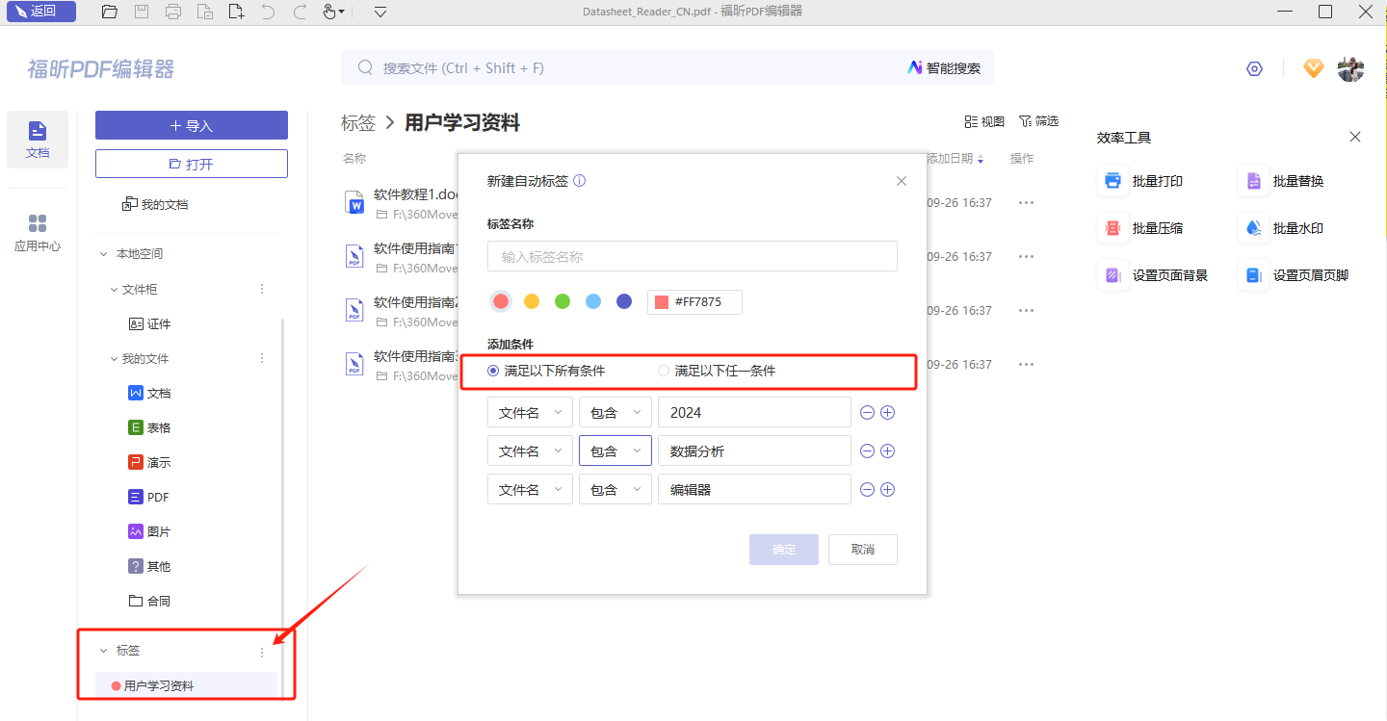Click the tag name input field

[x=692, y=257]
